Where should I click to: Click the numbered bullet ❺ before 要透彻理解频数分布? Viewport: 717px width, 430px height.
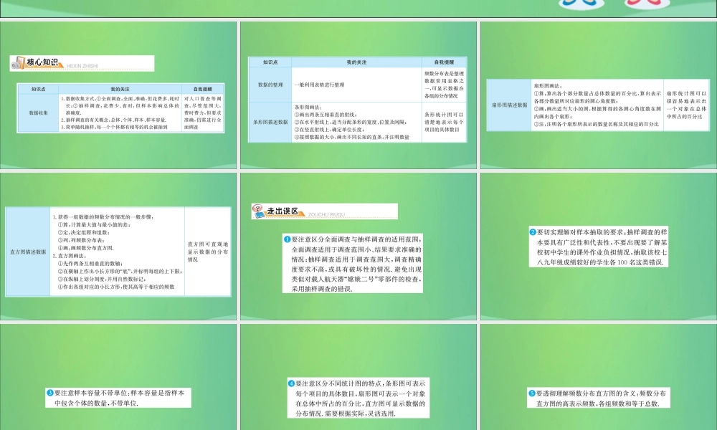tap(532, 393)
